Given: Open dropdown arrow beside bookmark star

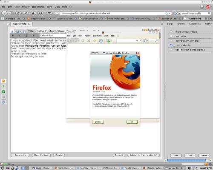Looking at the screenshot, I should (169, 13).
